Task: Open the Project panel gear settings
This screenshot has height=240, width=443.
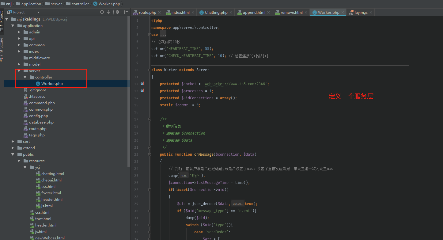Action: click(118, 12)
